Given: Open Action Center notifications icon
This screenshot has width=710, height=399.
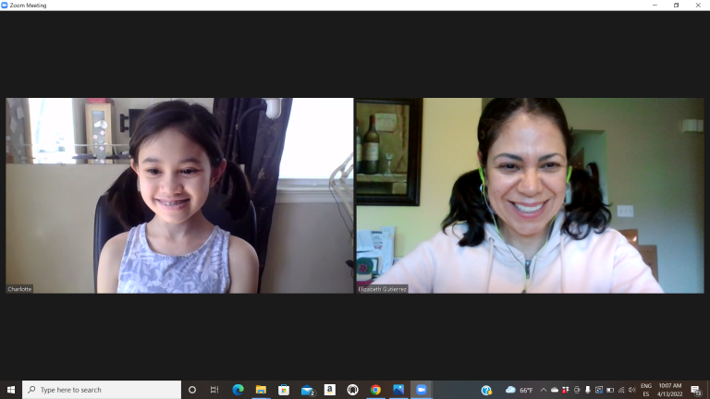Looking at the screenshot, I should point(696,390).
